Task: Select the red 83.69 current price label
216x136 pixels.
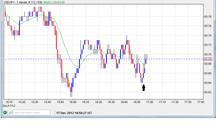Action: pyautogui.click(x=208, y=59)
